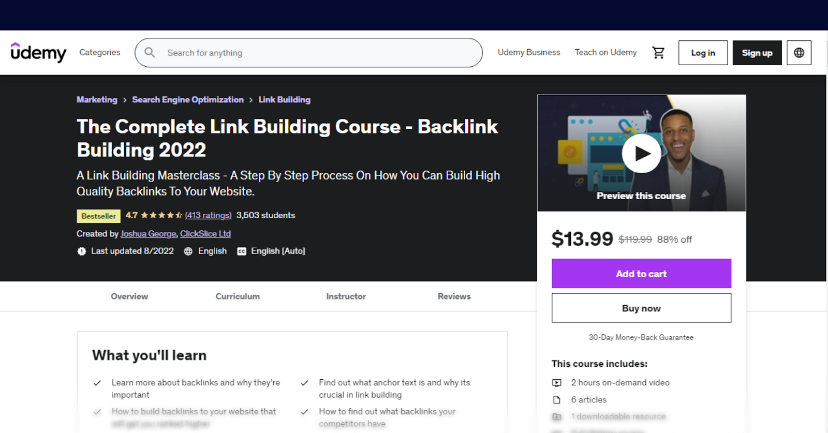This screenshot has width=828, height=433.
Task: Click the star rating icons
Action: tap(161, 215)
